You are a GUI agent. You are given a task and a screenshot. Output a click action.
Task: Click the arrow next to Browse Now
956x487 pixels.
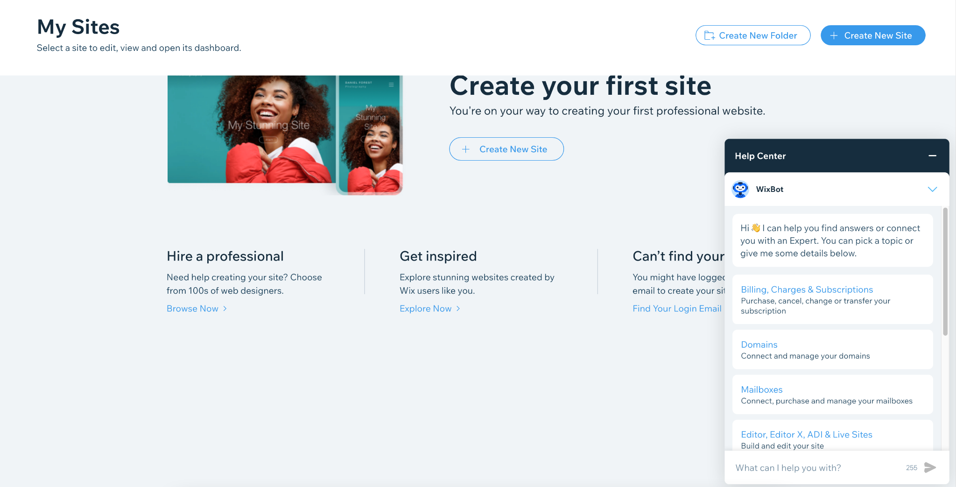tap(225, 309)
